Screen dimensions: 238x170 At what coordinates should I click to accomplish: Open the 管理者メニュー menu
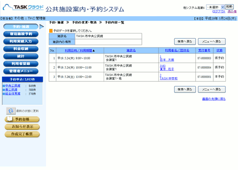click(x=21, y=71)
